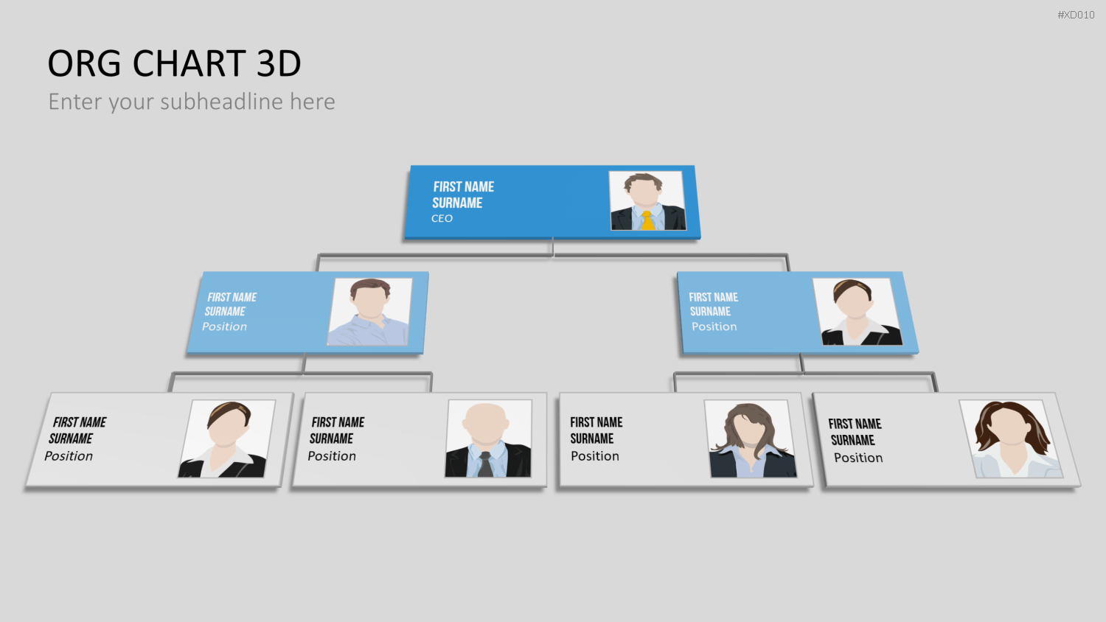The image size is (1106, 622).
Task: Select name text in rightmost gray card
Action: 855,432
